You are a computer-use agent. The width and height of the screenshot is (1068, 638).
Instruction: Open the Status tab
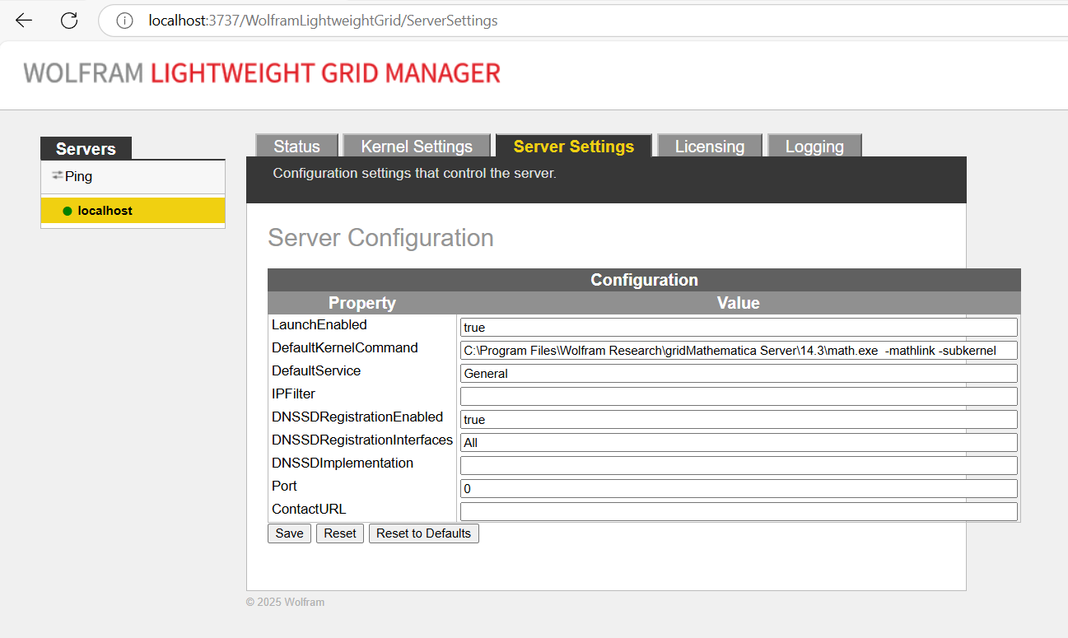coord(296,146)
